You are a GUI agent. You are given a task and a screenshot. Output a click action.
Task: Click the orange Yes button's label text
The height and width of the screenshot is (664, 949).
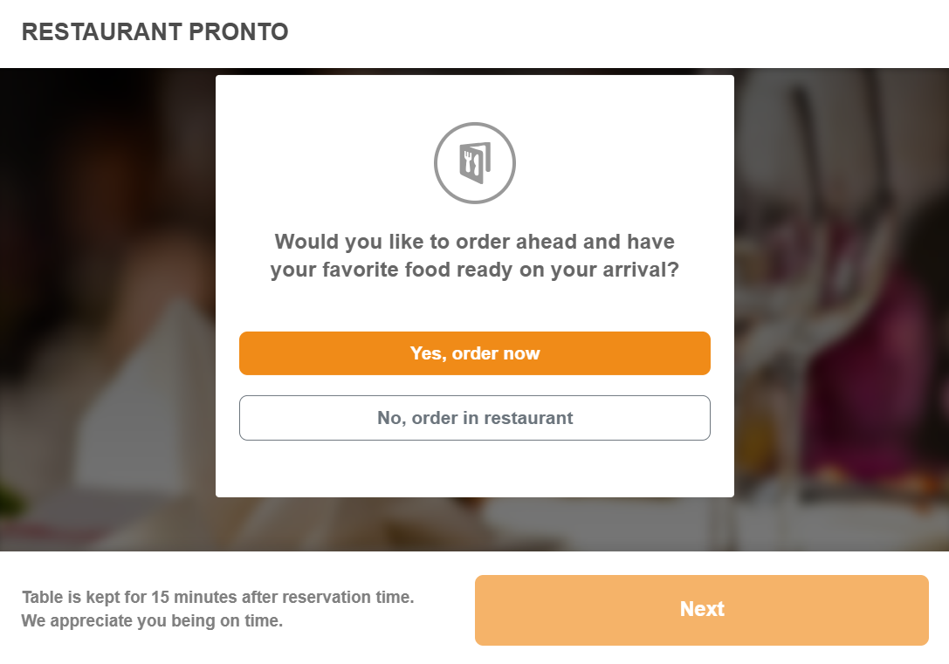475,353
